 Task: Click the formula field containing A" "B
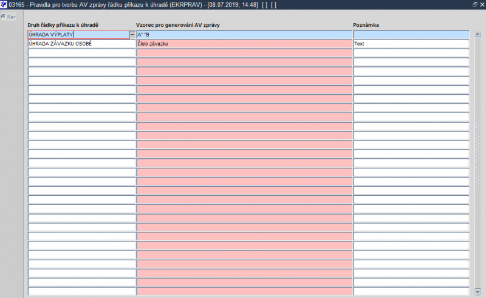point(244,35)
